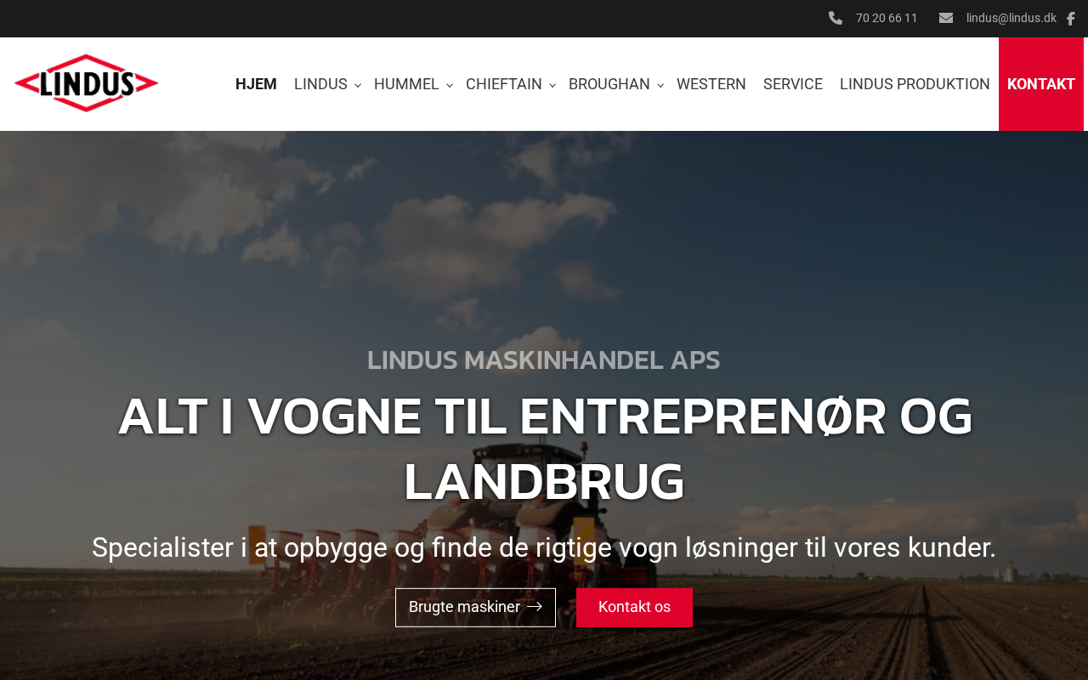Call the phone number 70 20 66 11
This screenshot has height=680, width=1088.
887,18
